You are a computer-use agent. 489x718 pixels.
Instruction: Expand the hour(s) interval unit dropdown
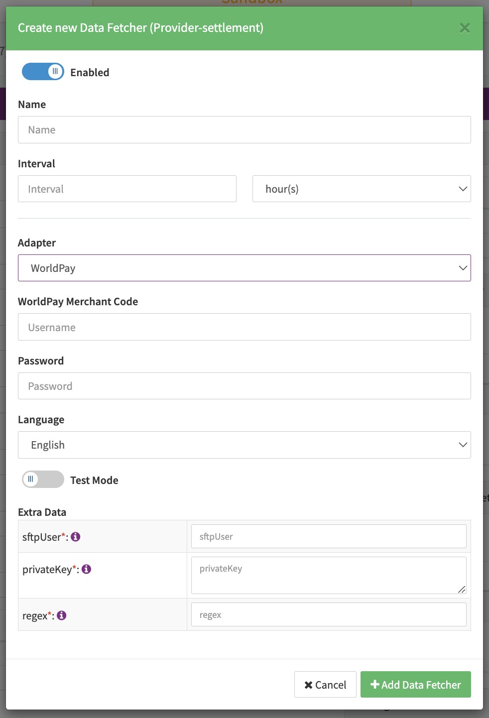click(x=361, y=189)
